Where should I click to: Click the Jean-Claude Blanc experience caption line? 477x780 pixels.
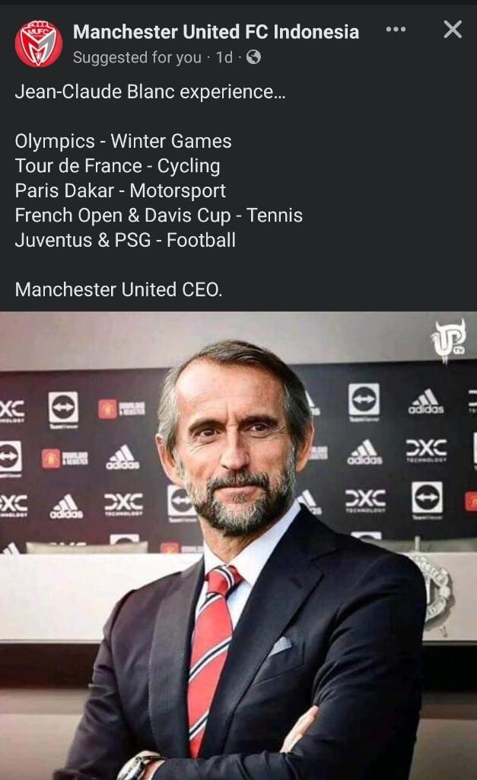coord(150,92)
